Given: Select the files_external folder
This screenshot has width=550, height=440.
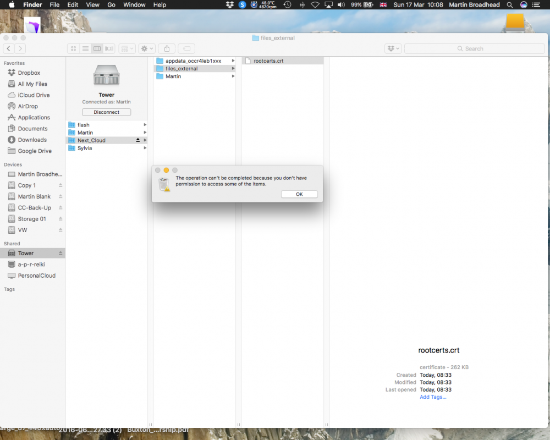Looking at the screenshot, I should pyautogui.click(x=195, y=68).
